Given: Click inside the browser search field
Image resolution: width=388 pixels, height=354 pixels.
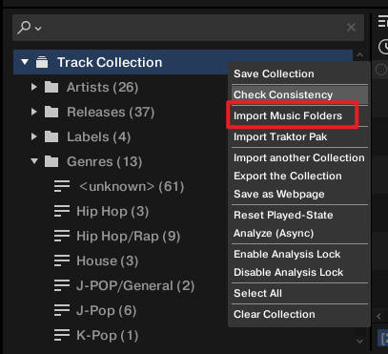Looking at the screenshot, I should tap(188, 28).
